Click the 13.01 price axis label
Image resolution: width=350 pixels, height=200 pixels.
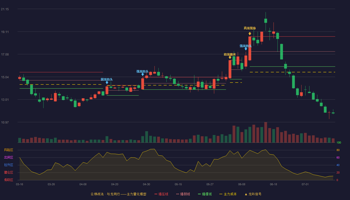pos(5,100)
